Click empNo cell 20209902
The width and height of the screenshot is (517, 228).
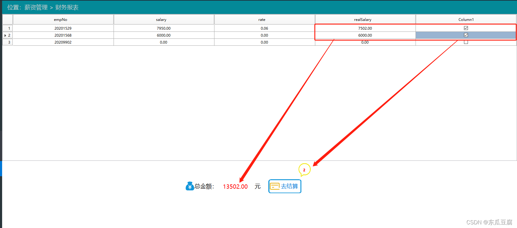click(63, 42)
